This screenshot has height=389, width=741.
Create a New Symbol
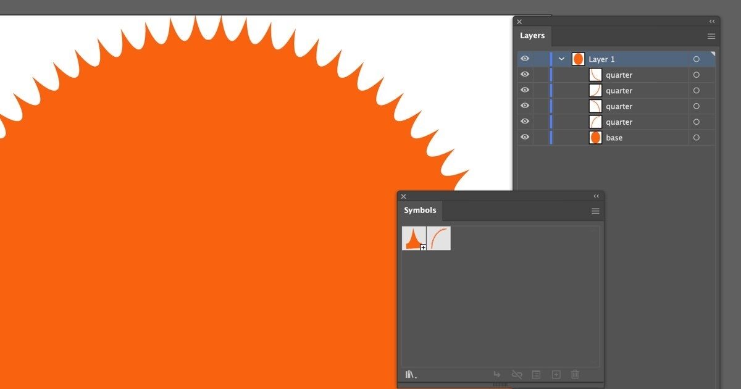pos(556,374)
